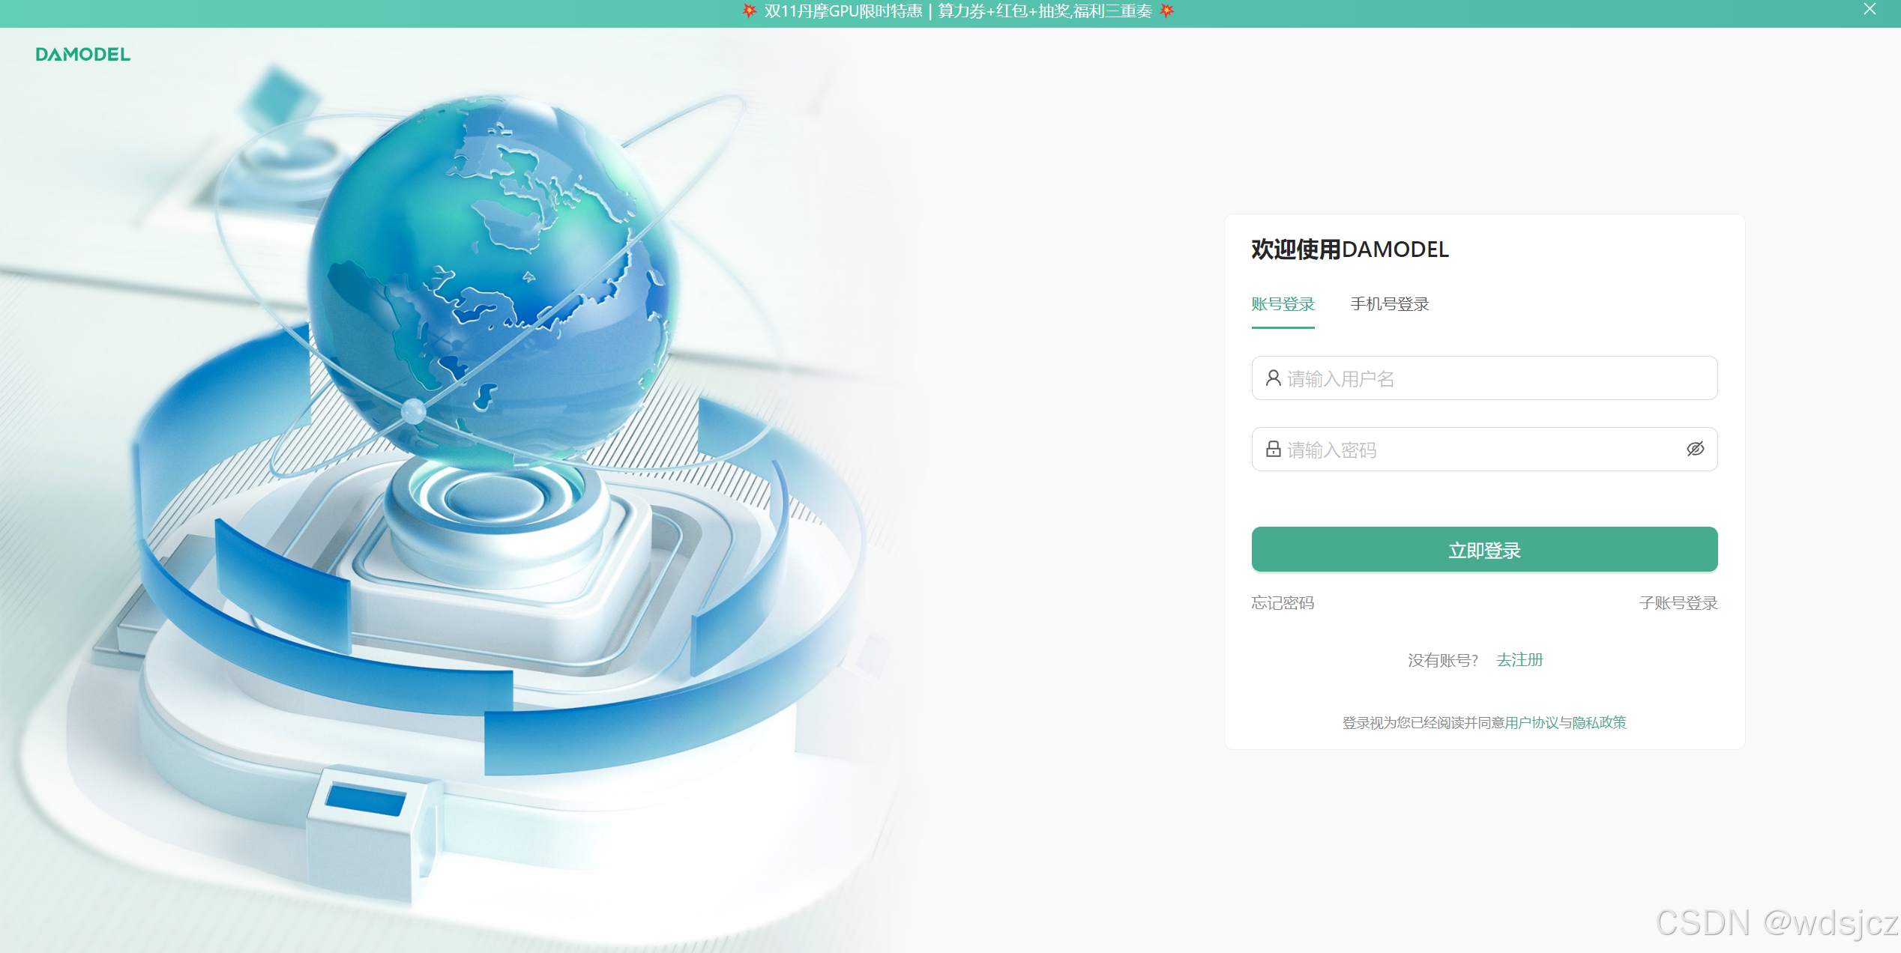
Task: Open the 忘记密码 link
Action: coord(1283,603)
